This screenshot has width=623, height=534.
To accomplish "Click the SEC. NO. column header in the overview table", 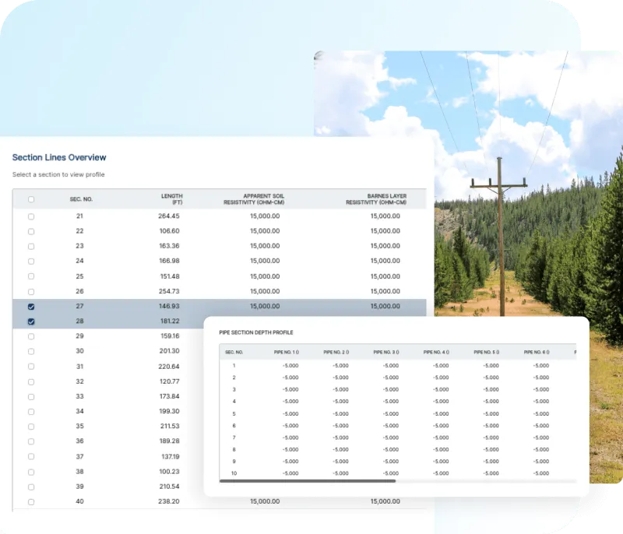I will pyautogui.click(x=81, y=199).
